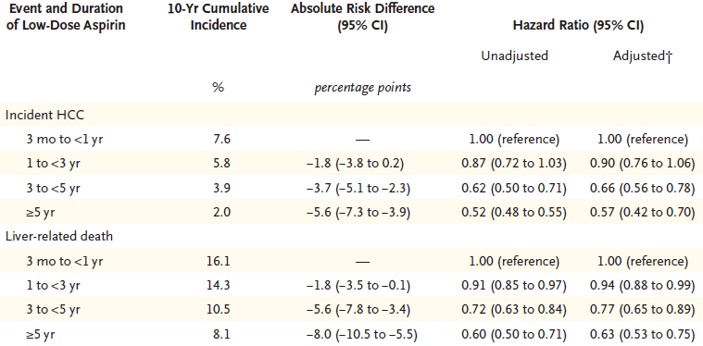Click the −5.6 (−7.3 to −3.9) cell
The height and width of the screenshot is (346, 703).
click(x=358, y=213)
